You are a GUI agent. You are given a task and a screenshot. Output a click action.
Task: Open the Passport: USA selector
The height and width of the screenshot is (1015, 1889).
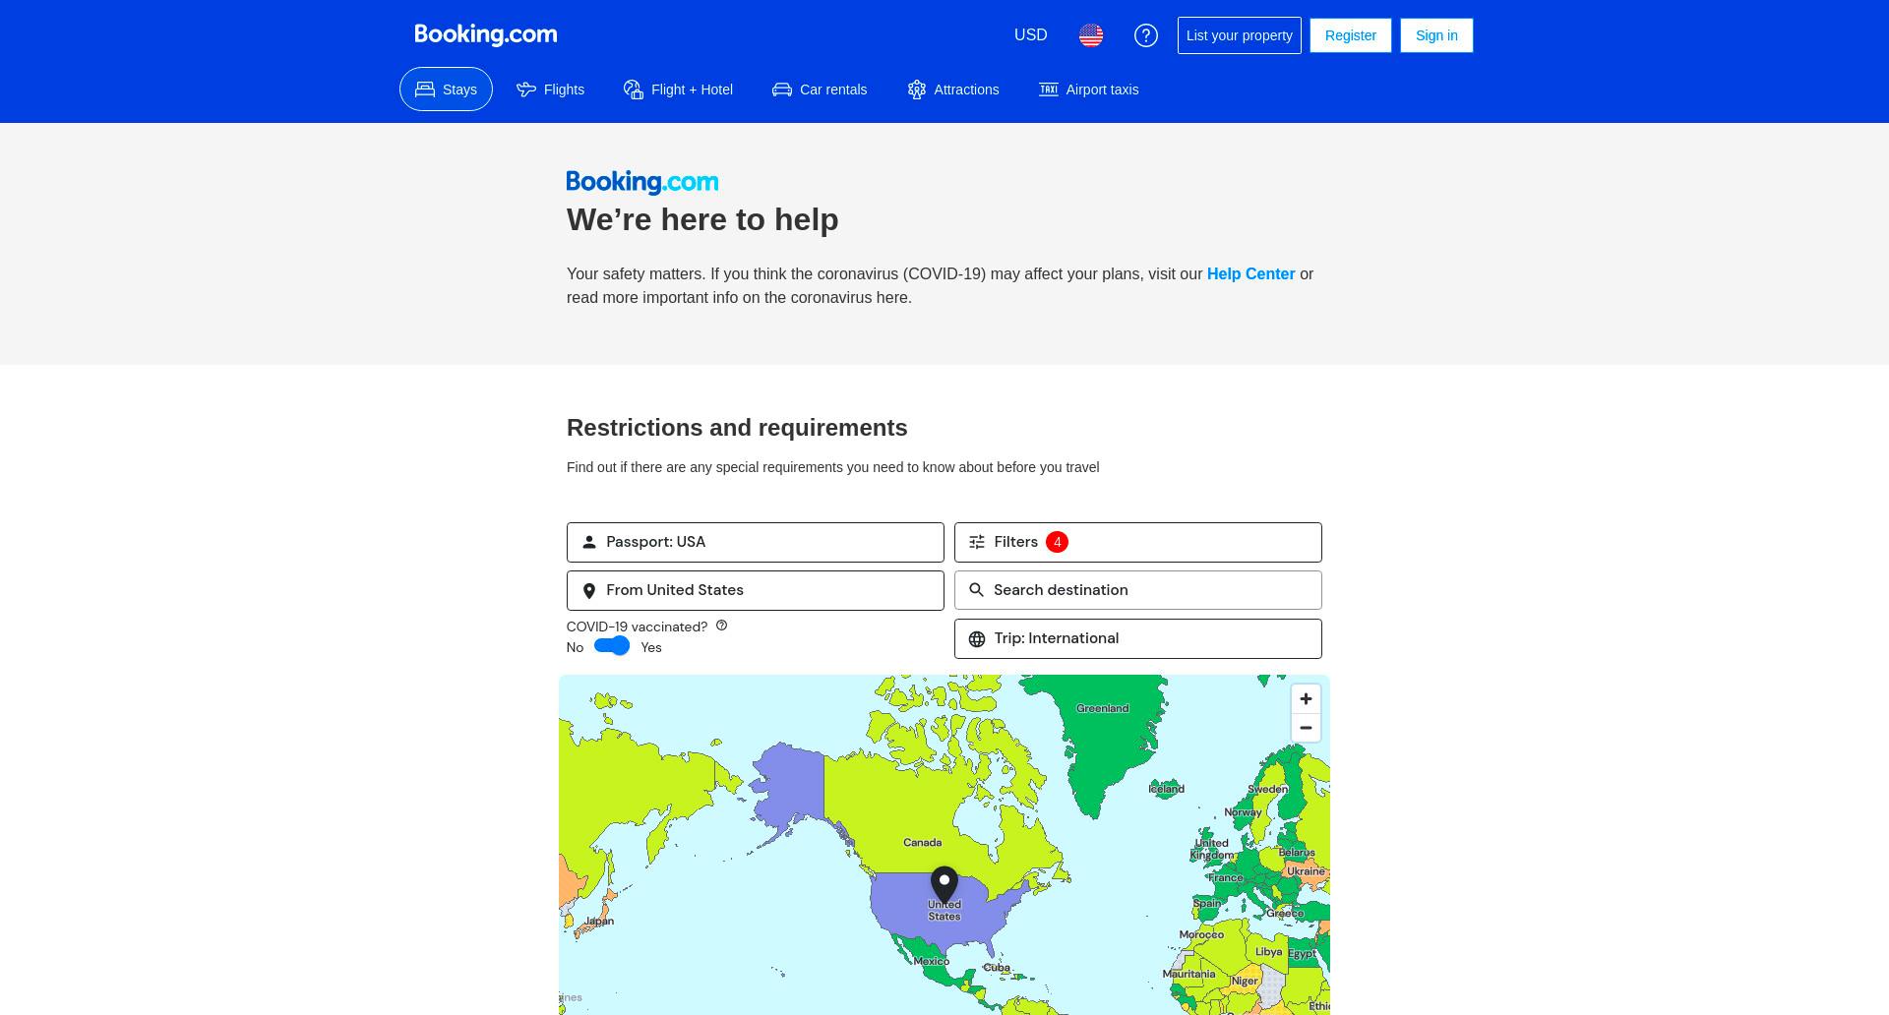pos(756,542)
